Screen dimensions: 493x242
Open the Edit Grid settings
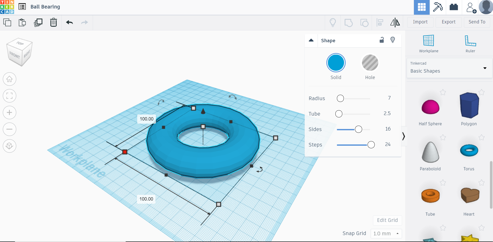387,220
